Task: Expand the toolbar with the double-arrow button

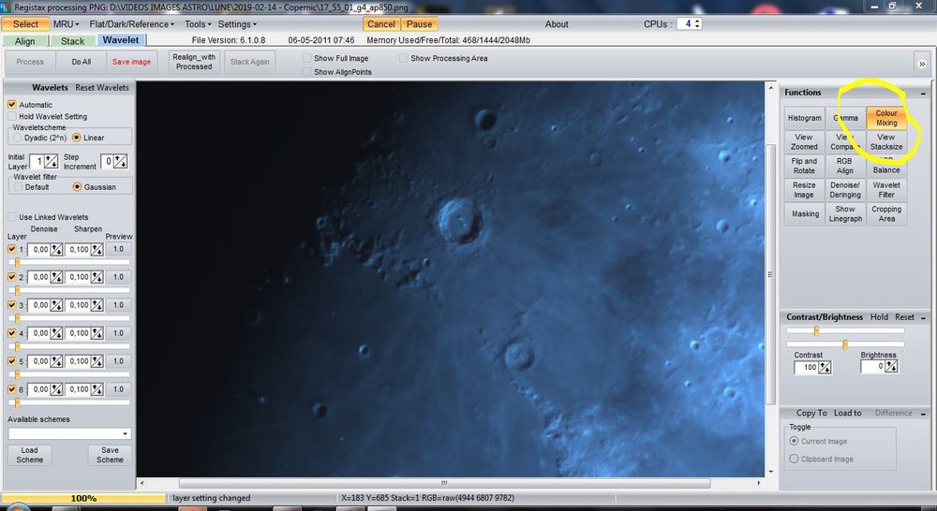Action: click(x=921, y=64)
